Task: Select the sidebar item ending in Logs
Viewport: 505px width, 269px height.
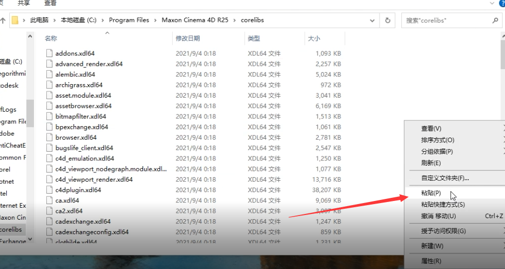Action: [8, 110]
